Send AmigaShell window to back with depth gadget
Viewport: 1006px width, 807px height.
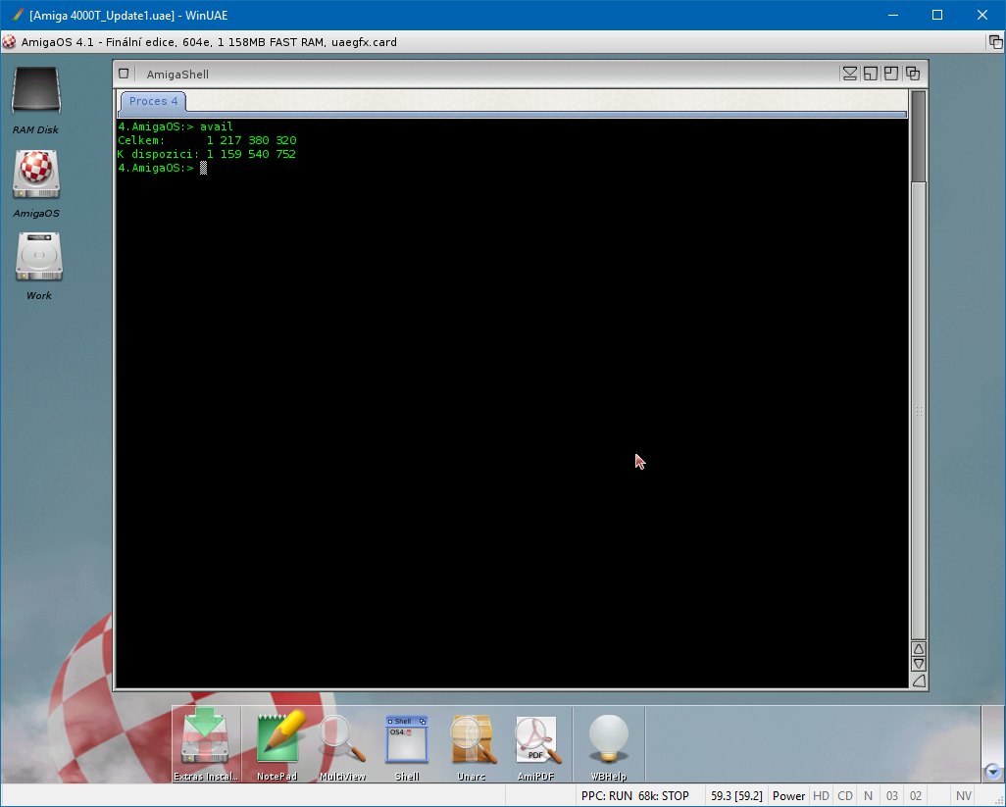pos(913,74)
